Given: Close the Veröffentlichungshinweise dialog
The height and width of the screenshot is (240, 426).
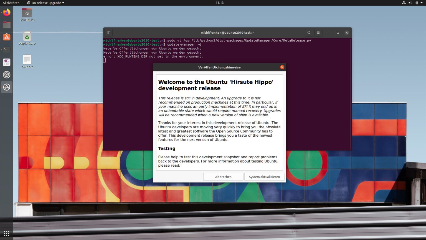Looking at the screenshot, I should point(282,67).
